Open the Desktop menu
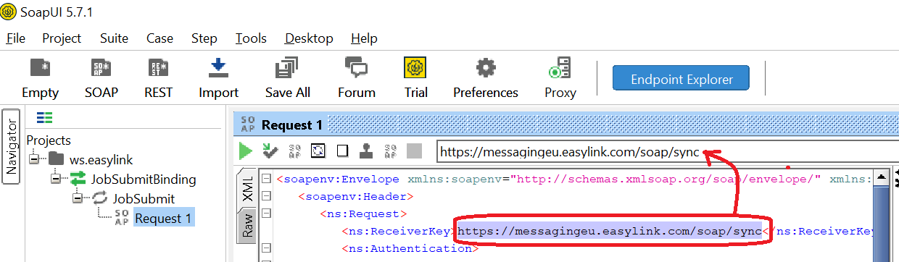 [309, 38]
